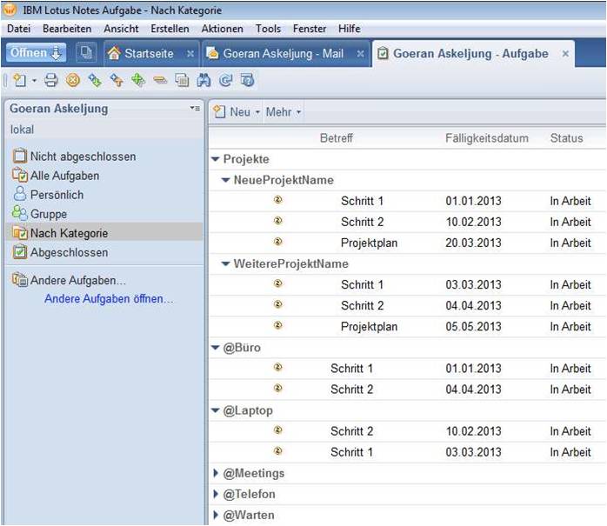Click the window thumbnails icon beside Öffnen
This screenshot has height=526, width=607.
[86, 53]
